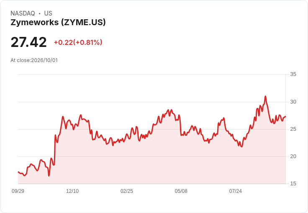Click the 27.42 current price
Screen dimensions: 308x213
[29, 42]
